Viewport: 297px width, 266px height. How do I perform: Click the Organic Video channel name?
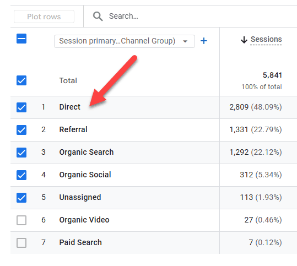(x=84, y=220)
